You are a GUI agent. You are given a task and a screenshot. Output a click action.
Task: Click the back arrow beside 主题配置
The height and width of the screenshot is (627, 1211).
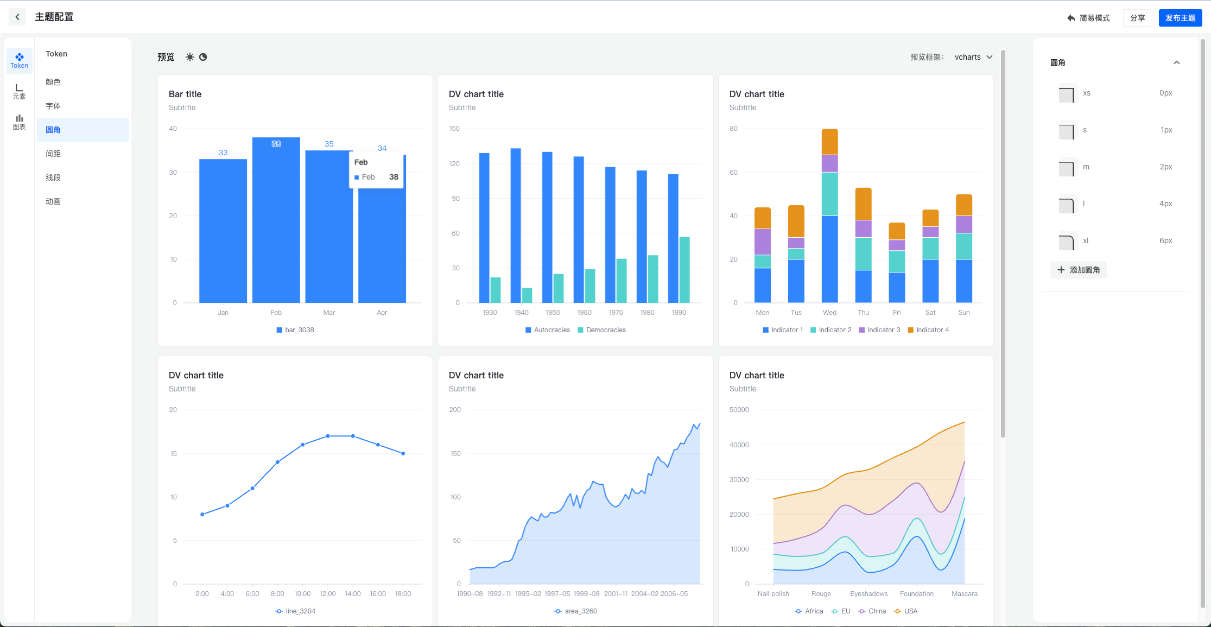[17, 17]
